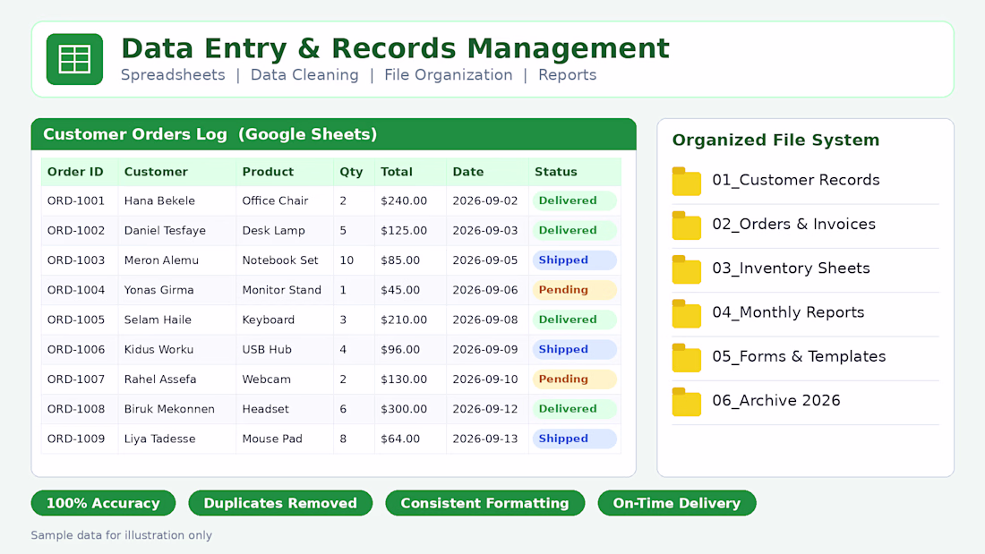Open the 03_Inventory Sheets folder icon

(x=686, y=269)
